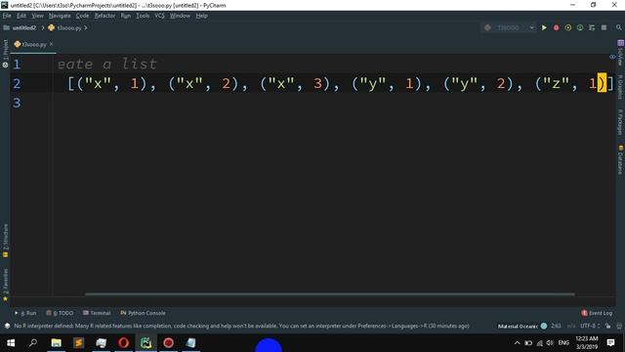This screenshot has height=352, width=625.
Task: Open the volume control in system tray
Action: (550, 343)
